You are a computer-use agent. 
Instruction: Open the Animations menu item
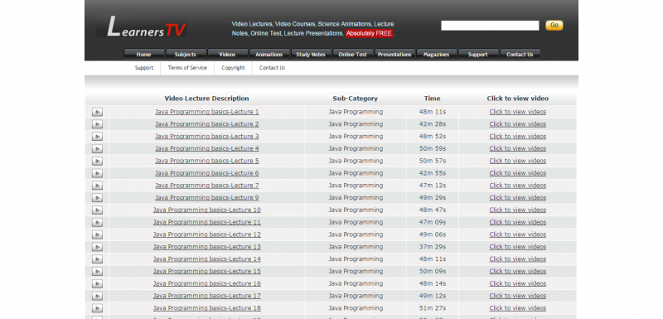(269, 55)
